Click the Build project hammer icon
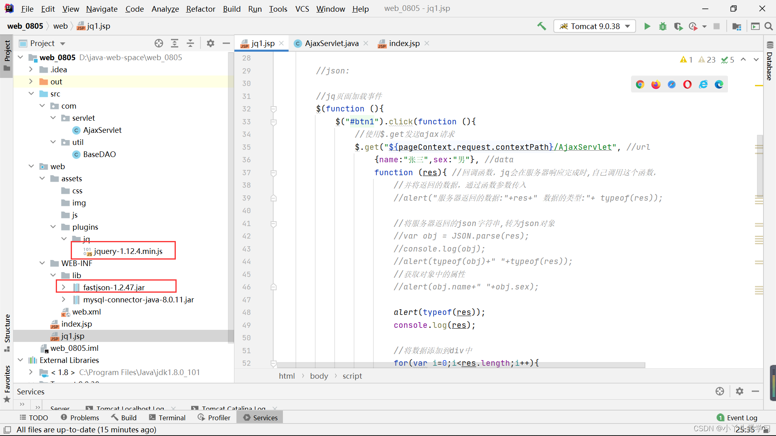The width and height of the screenshot is (776, 436). click(542, 26)
